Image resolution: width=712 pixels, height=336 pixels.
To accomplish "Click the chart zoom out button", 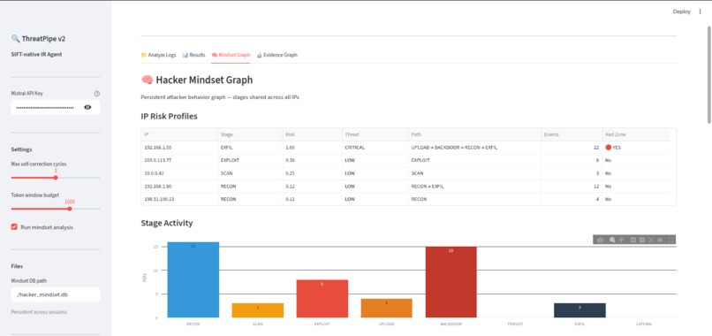I will pyautogui.click(x=642, y=240).
